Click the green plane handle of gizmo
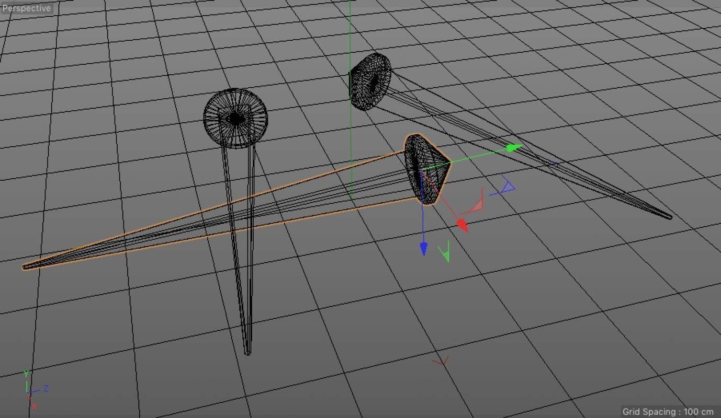 click(445, 251)
